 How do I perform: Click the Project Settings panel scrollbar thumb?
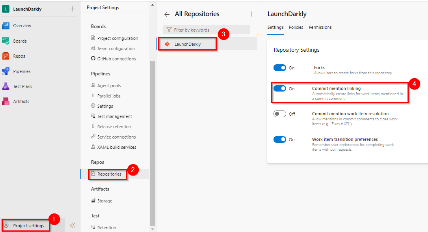click(x=153, y=144)
